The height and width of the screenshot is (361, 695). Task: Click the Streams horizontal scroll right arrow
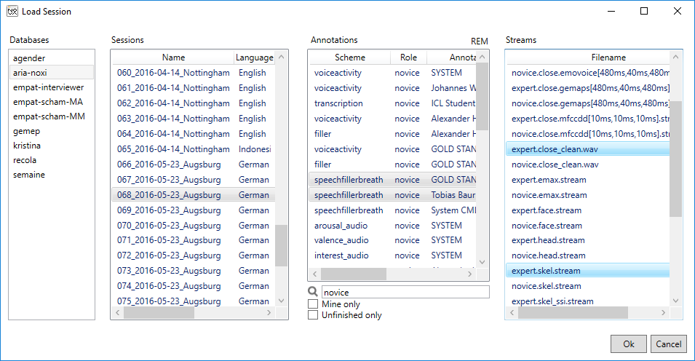(663, 313)
